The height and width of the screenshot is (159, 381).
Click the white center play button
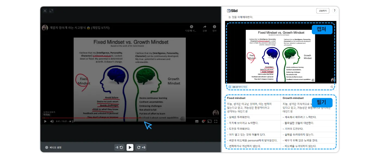(x=130, y=147)
